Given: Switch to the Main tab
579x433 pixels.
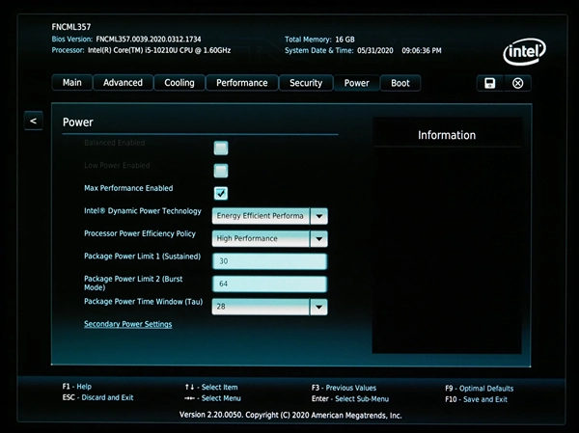Looking at the screenshot, I should click(72, 83).
